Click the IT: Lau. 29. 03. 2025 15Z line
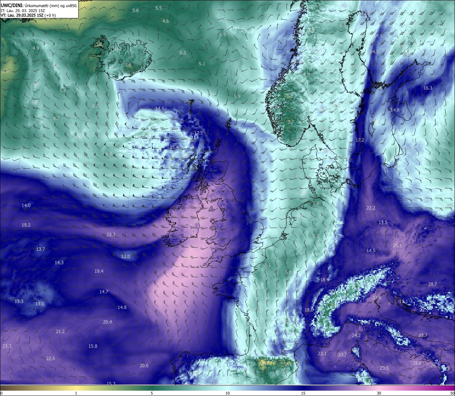This screenshot has height=396, width=455. (23, 11)
